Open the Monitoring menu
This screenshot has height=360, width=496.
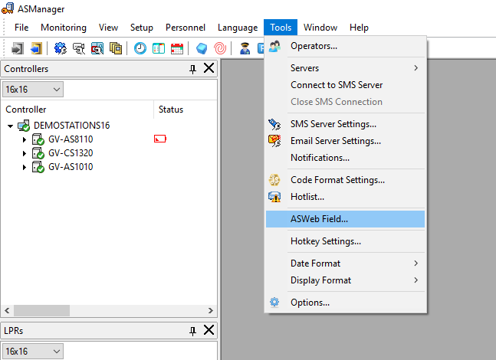(x=64, y=28)
